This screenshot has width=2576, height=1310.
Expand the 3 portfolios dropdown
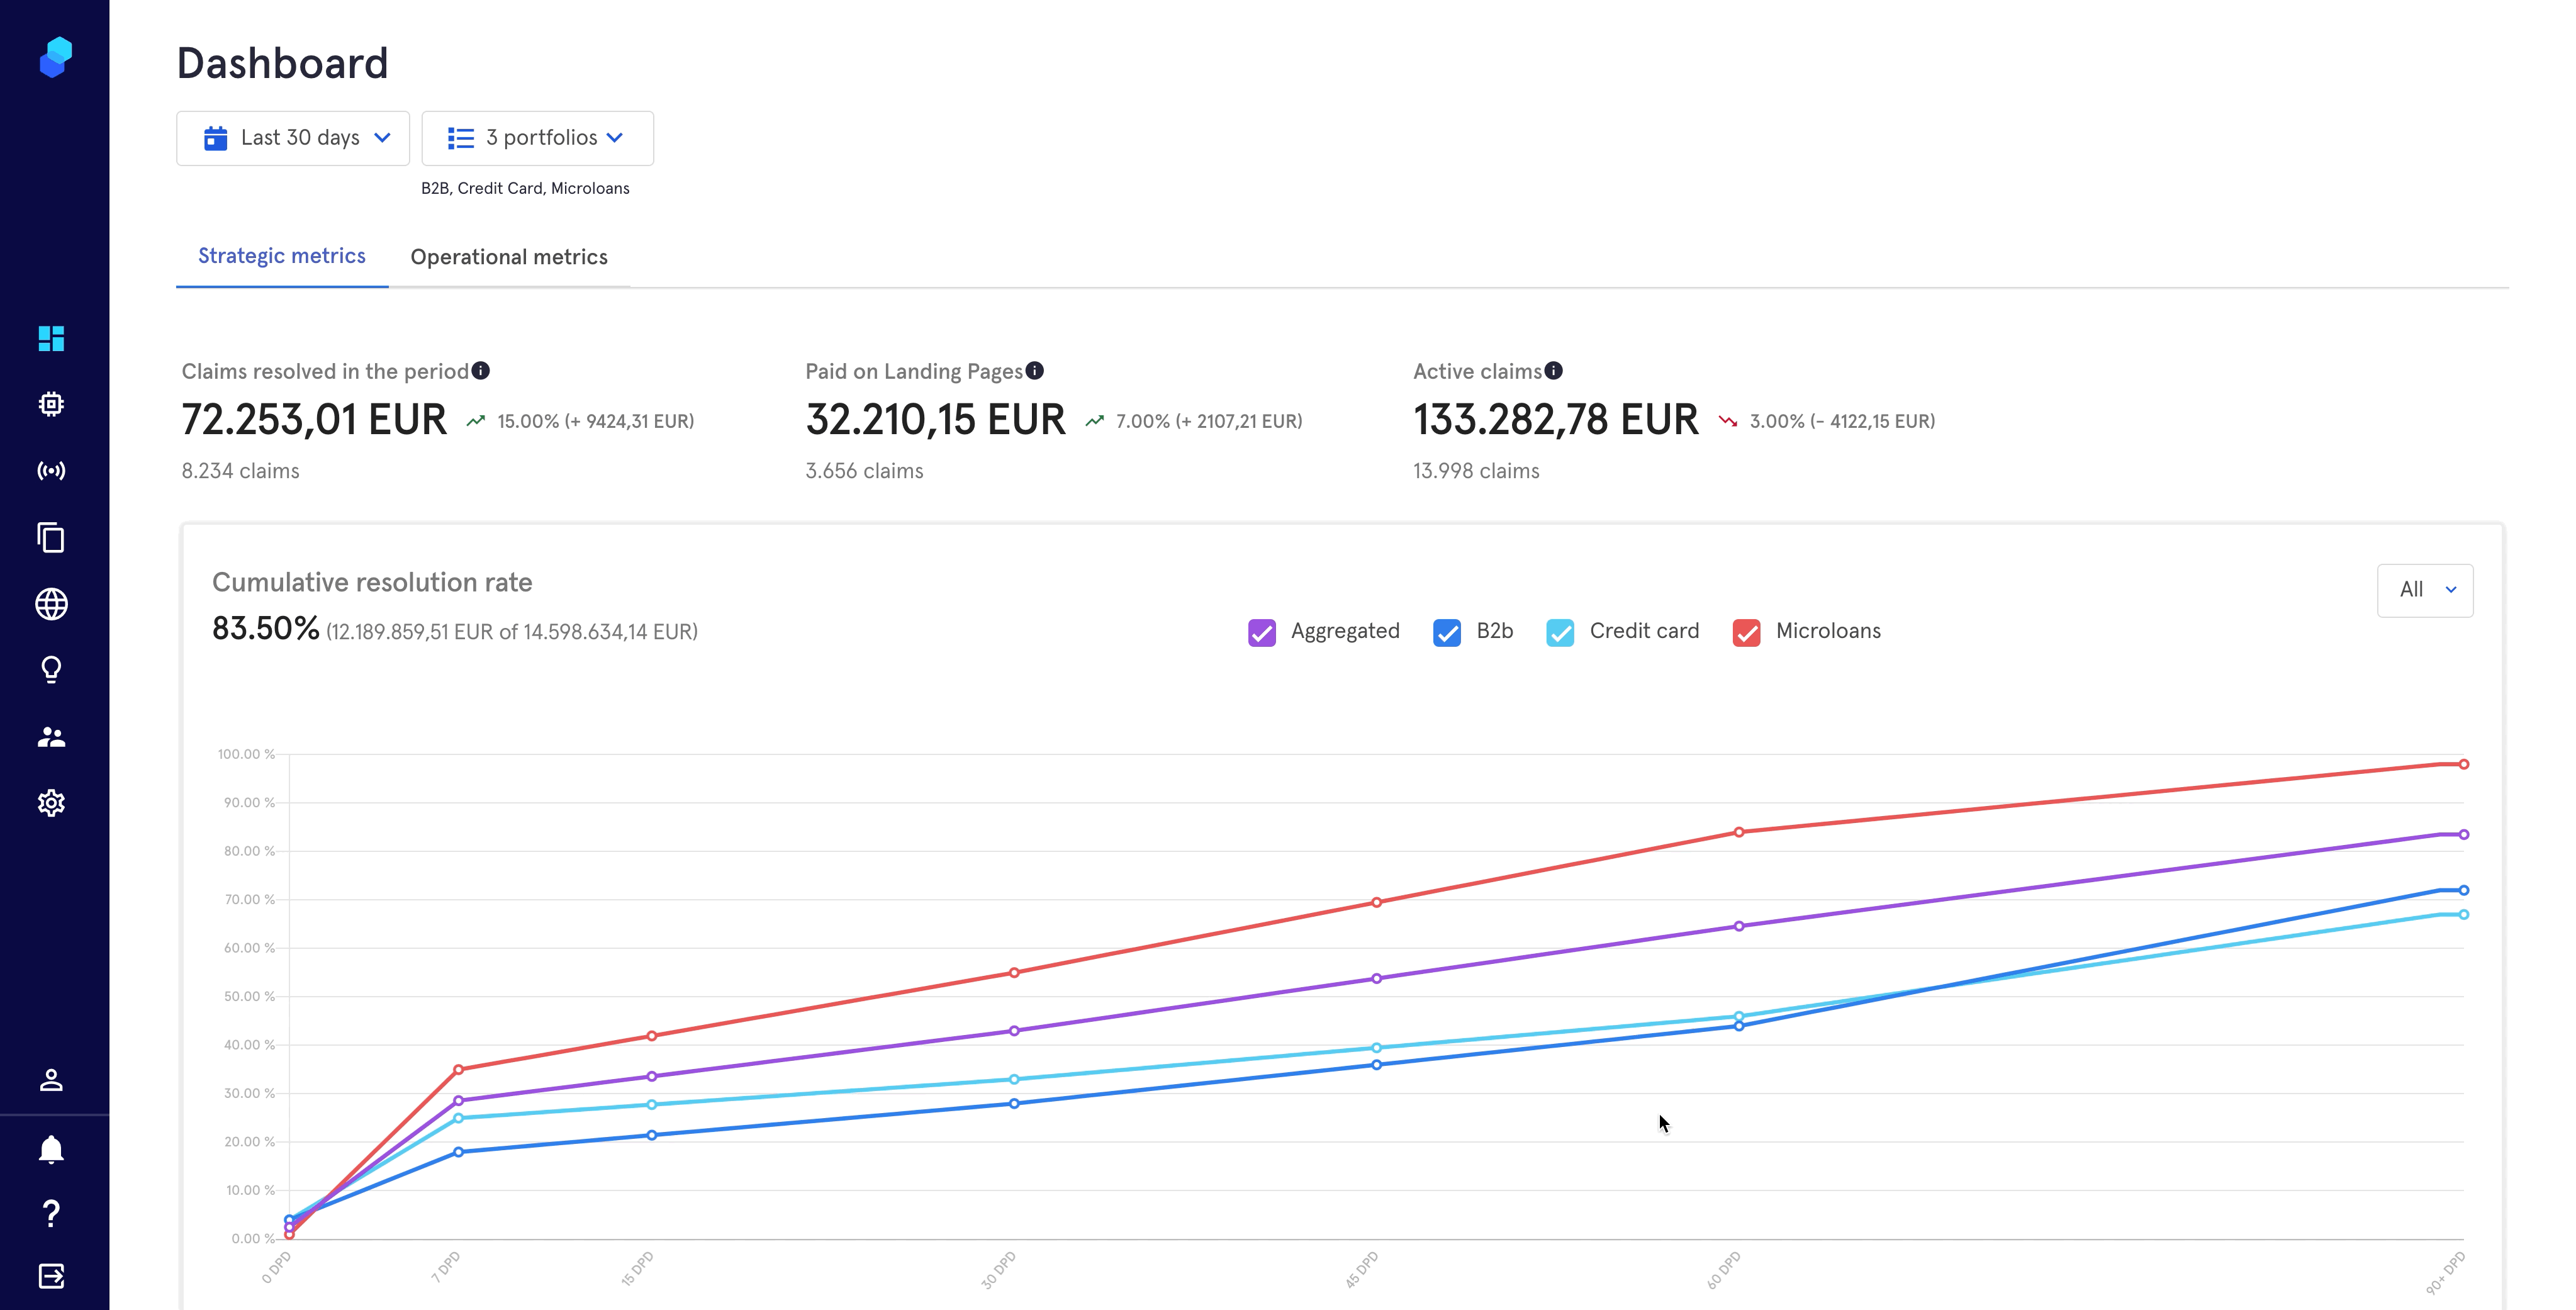pos(537,138)
